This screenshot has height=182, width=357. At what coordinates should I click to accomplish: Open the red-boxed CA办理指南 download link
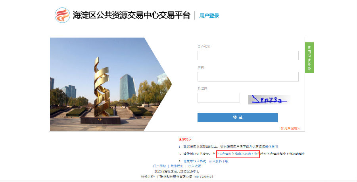point(238,154)
